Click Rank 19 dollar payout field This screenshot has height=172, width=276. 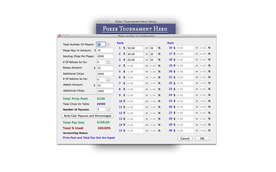pyautogui.click(x=185, y=66)
